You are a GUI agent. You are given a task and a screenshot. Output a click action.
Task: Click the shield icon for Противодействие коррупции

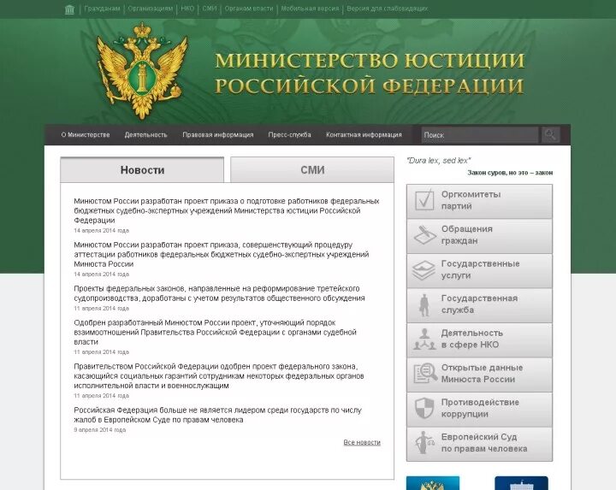(x=424, y=409)
